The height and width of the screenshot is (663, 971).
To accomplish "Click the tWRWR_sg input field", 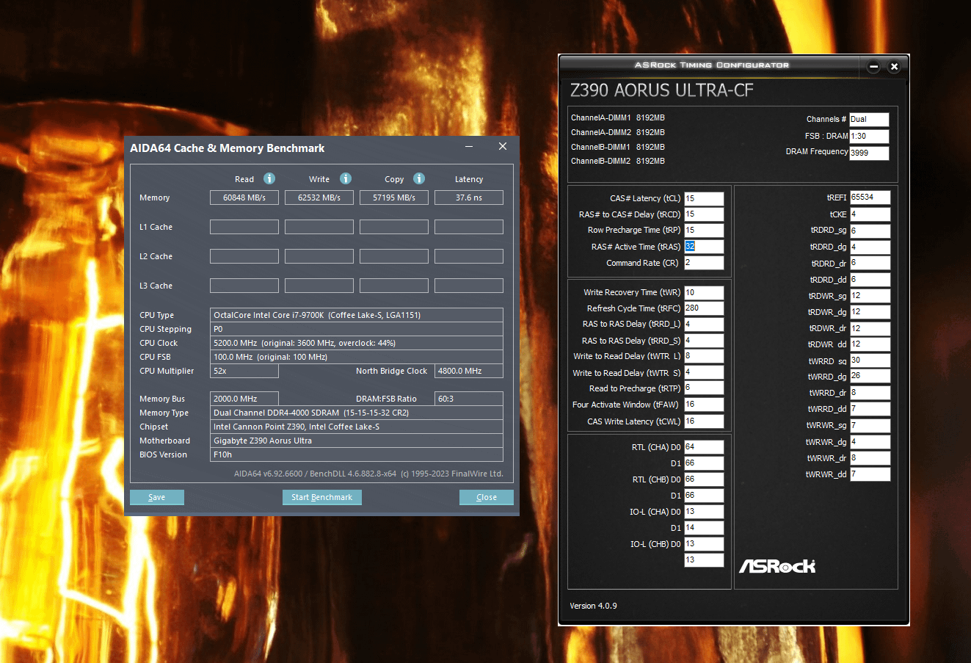I will coord(870,426).
